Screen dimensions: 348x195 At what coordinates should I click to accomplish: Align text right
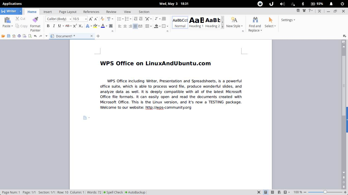pyautogui.click(x=130, y=26)
